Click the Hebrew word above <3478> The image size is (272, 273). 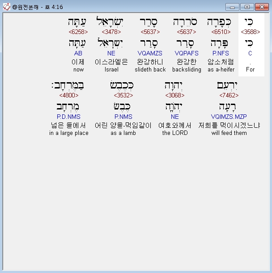point(110,21)
